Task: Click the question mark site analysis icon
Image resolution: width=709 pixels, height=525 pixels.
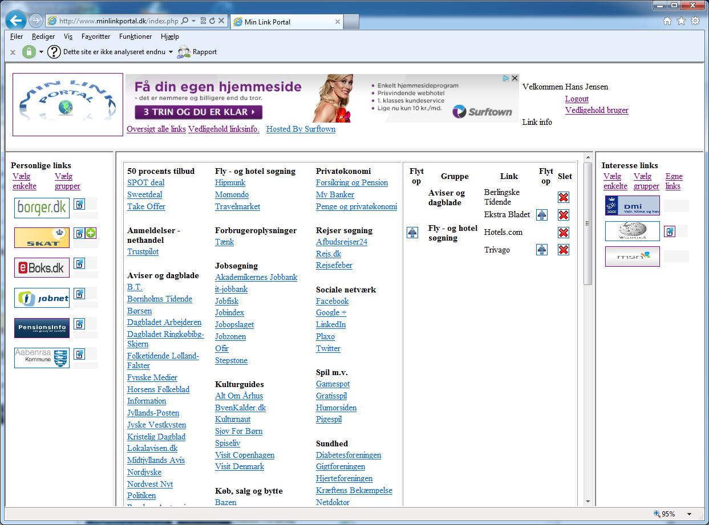Action: coord(54,52)
